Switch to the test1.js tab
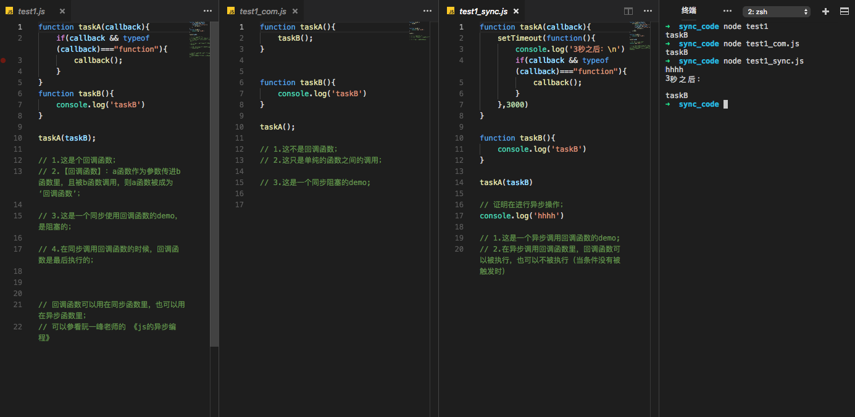 tap(35, 11)
